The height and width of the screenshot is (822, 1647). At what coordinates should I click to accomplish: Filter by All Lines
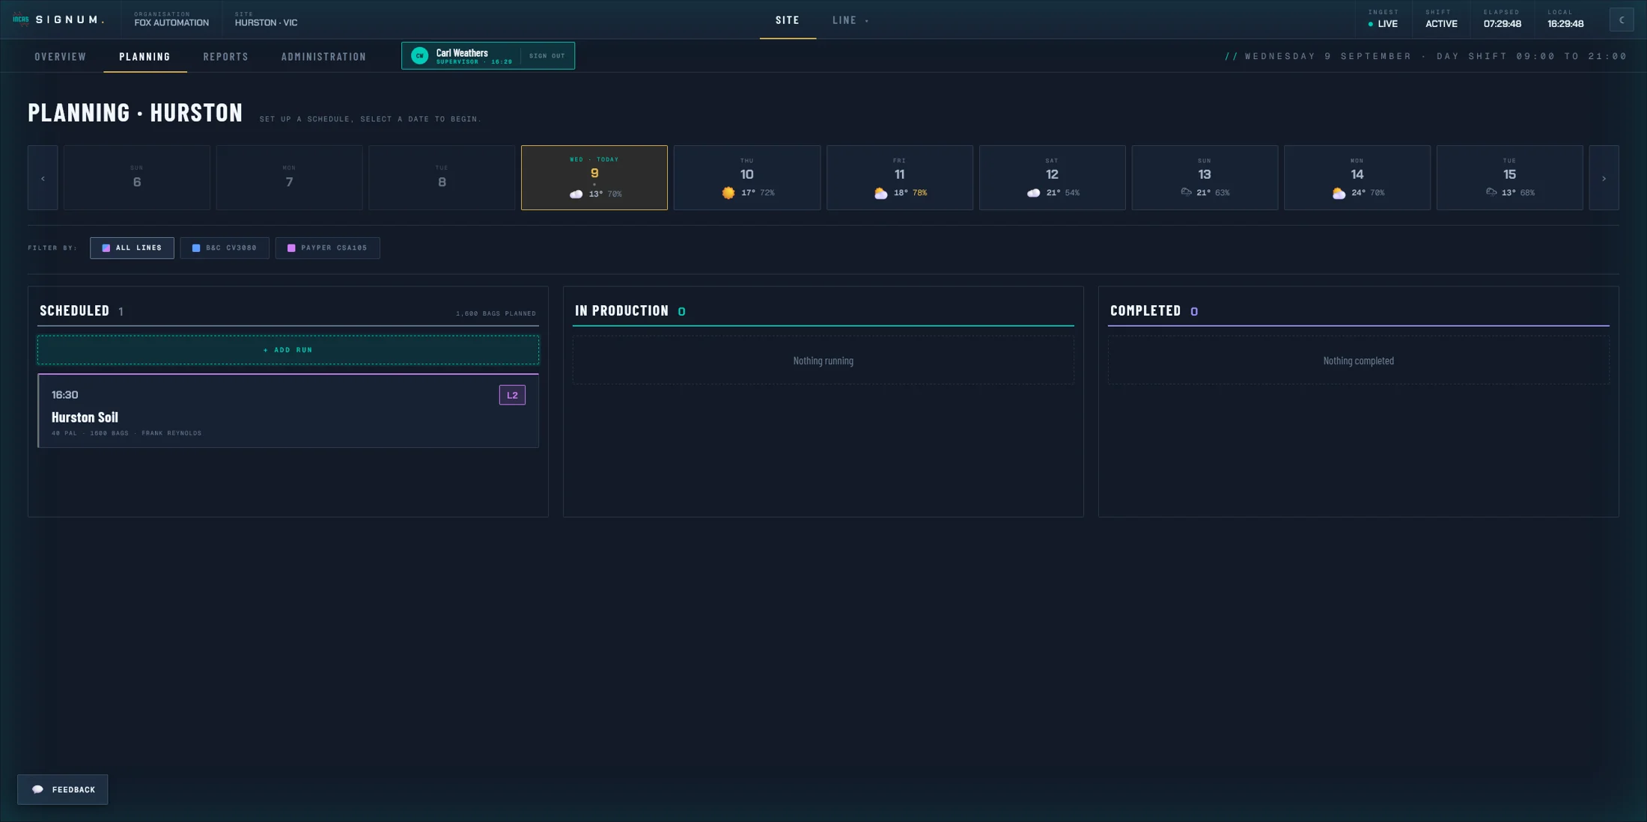[x=132, y=248]
